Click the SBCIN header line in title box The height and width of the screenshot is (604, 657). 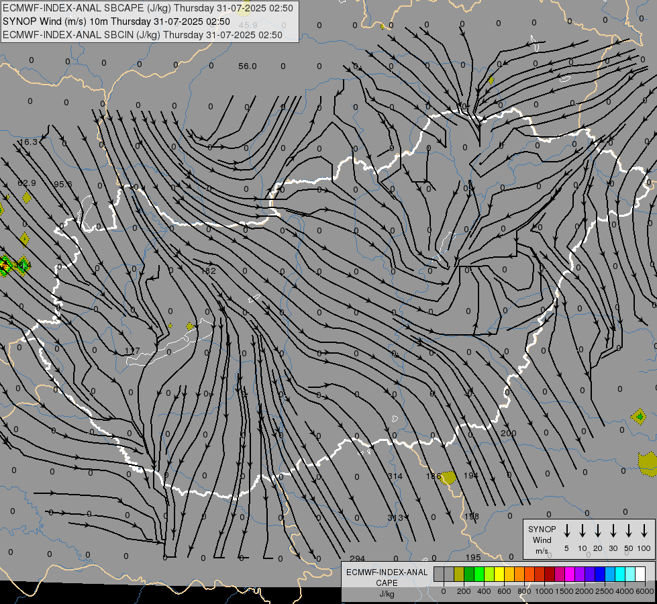point(142,35)
